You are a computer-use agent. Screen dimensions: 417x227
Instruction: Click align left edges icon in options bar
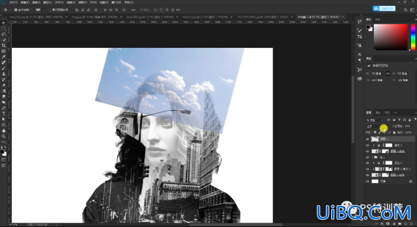(77, 10)
